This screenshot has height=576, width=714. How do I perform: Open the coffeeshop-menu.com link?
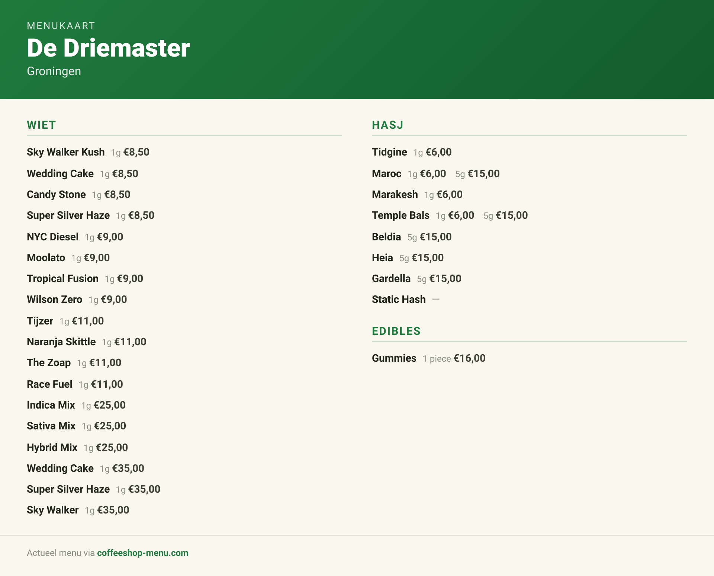click(142, 553)
